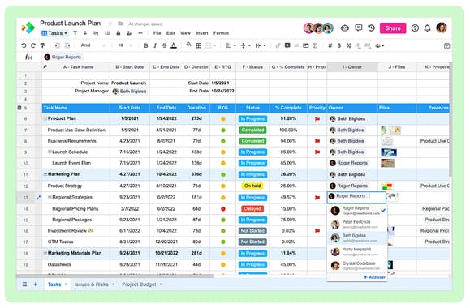Apply percent format
The image size is (470, 308).
pos(348,45)
